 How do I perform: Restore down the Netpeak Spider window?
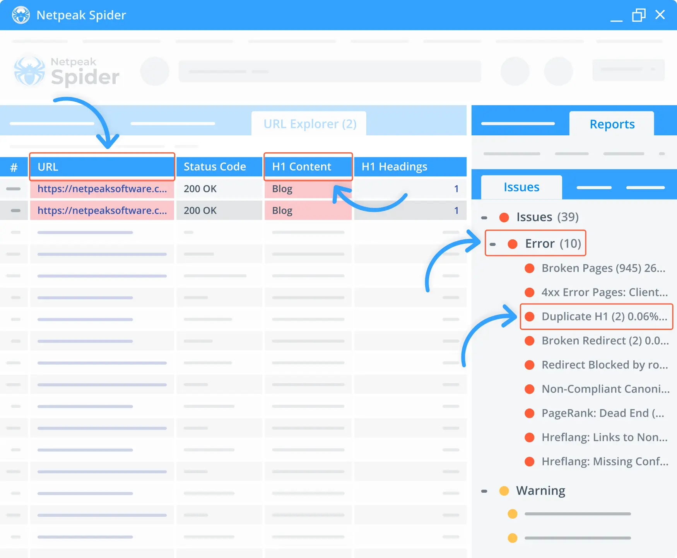pyautogui.click(x=639, y=15)
